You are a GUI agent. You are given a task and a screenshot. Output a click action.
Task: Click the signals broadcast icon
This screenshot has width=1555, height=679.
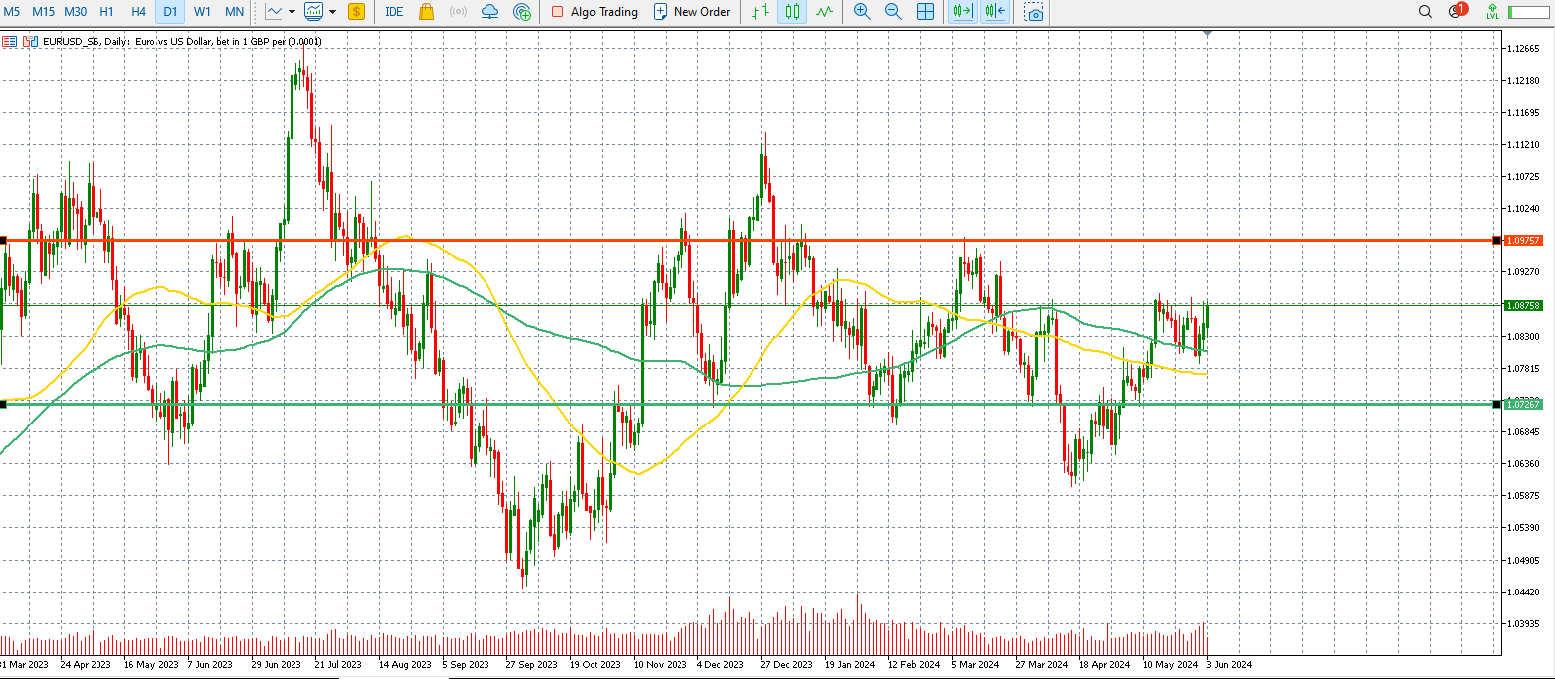click(458, 12)
